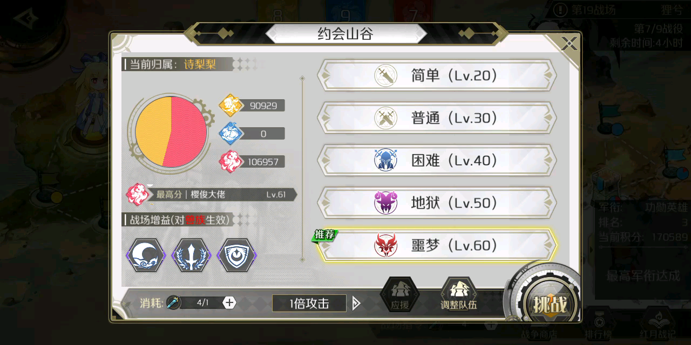Add more stamina with the plus button
This screenshot has width=691, height=345.
[229, 302]
